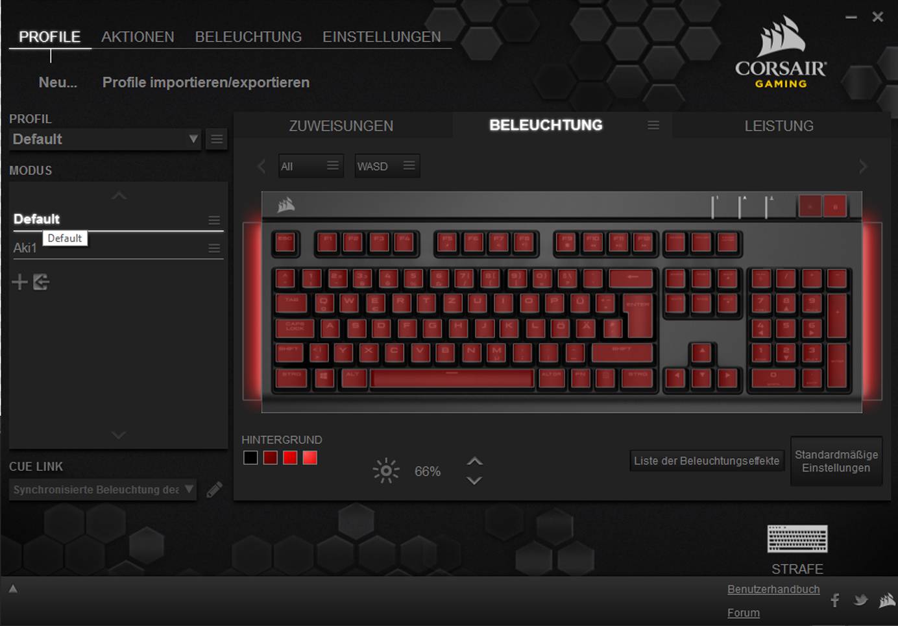Open Aki1 mode options menu
The width and height of the screenshot is (898, 626).
(x=214, y=248)
